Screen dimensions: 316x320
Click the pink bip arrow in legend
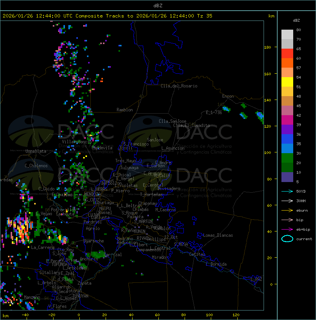coord(287,220)
